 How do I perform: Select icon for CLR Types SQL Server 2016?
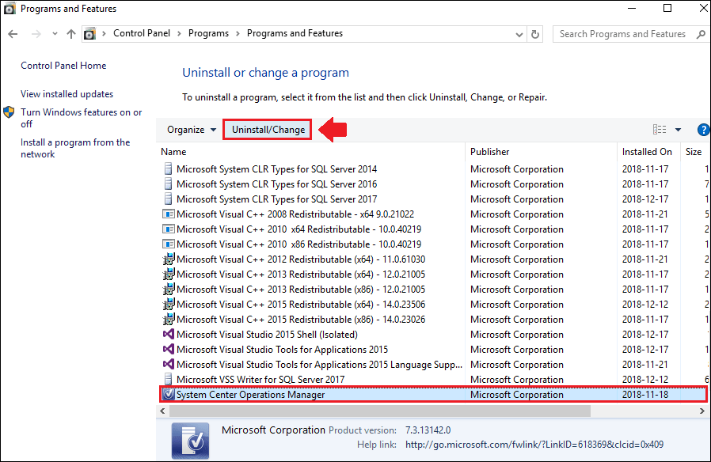pos(168,184)
